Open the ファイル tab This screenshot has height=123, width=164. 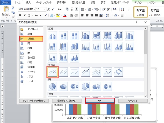tap(6, 3)
